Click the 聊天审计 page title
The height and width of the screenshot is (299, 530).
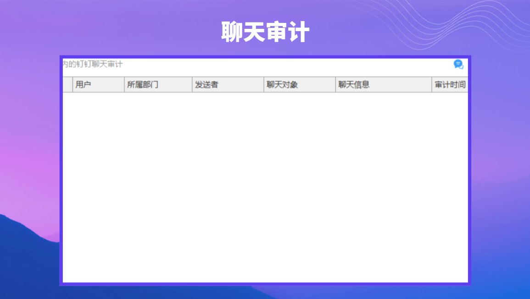265,32
